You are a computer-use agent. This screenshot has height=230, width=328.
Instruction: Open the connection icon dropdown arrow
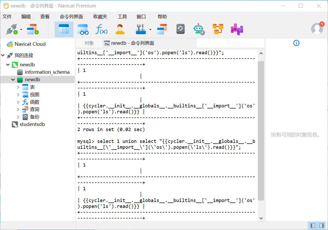[x=21, y=29]
